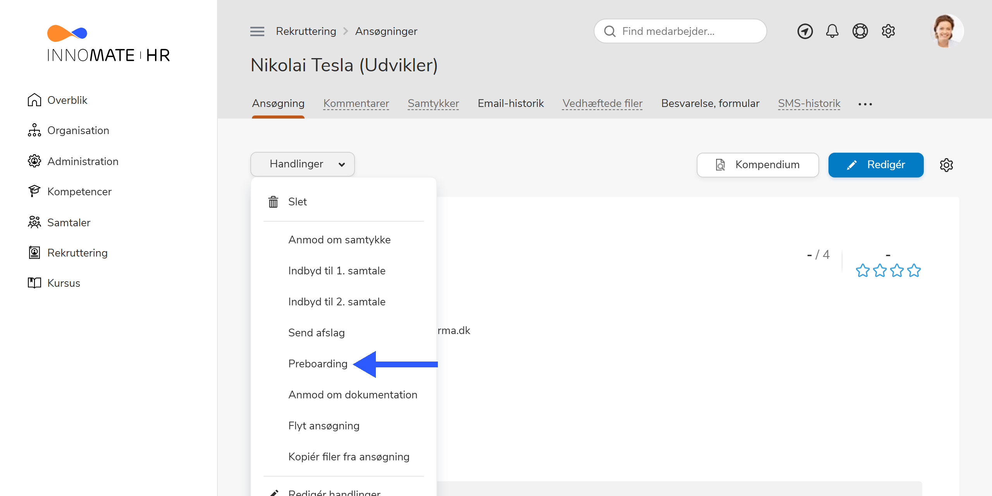Select Send afslag action
Screen dimensions: 992x496
tap(316, 333)
